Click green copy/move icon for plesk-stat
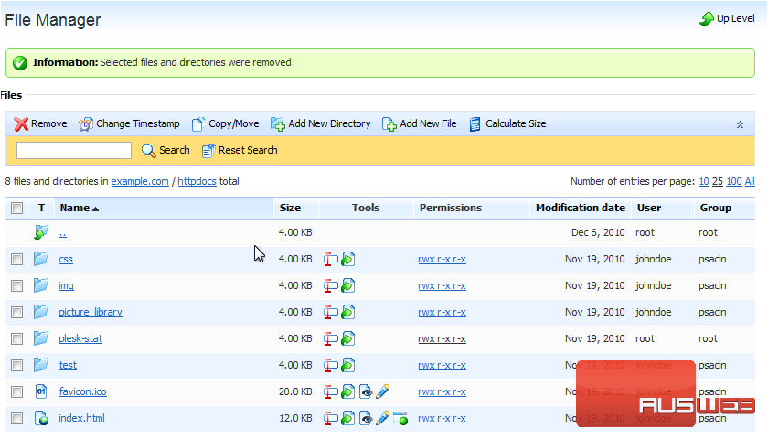768x439 pixels. pos(347,338)
